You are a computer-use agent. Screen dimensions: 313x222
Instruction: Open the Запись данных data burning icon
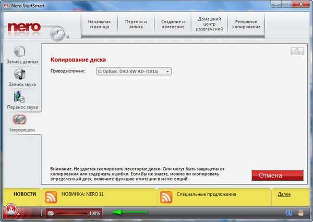click(20, 51)
